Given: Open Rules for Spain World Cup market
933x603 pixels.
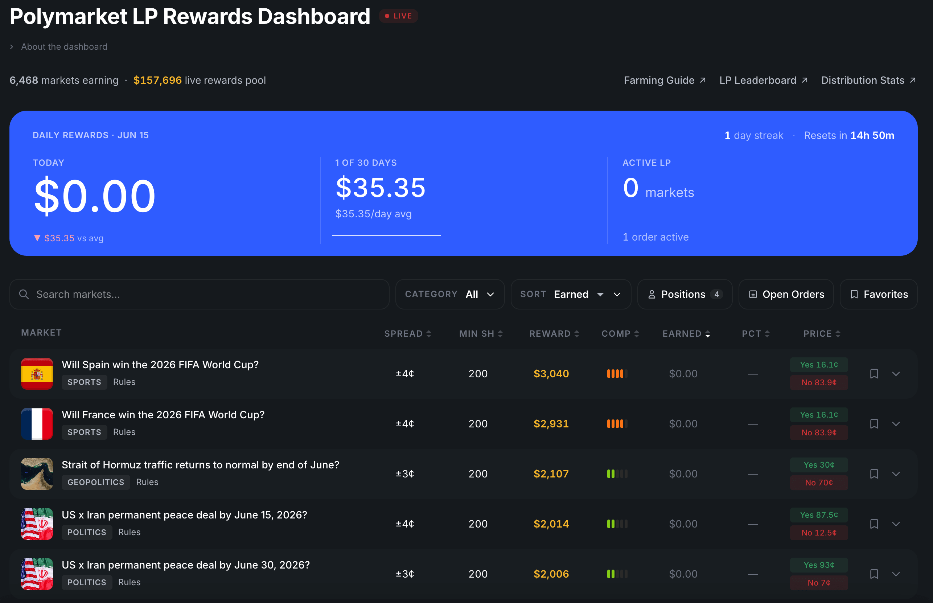Looking at the screenshot, I should click(x=124, y=382).
